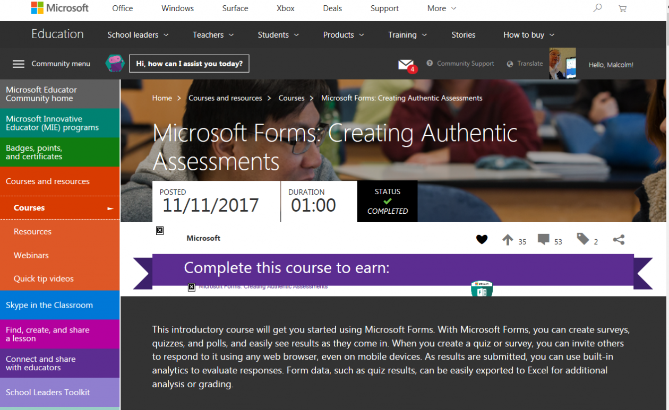Open Find, create, and share a lesson

coord(60,334)
